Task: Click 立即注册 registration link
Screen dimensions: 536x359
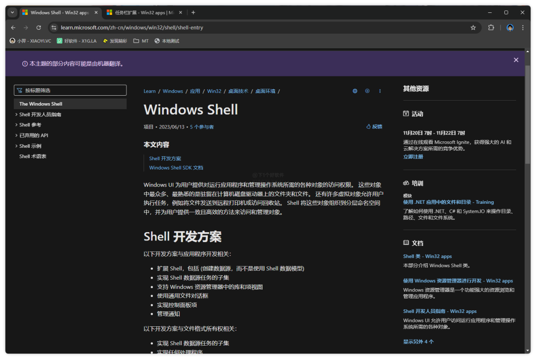Action: [x=413, y=157]
